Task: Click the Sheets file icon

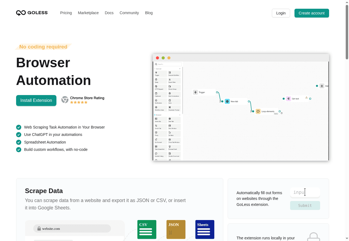Action: 205,229
